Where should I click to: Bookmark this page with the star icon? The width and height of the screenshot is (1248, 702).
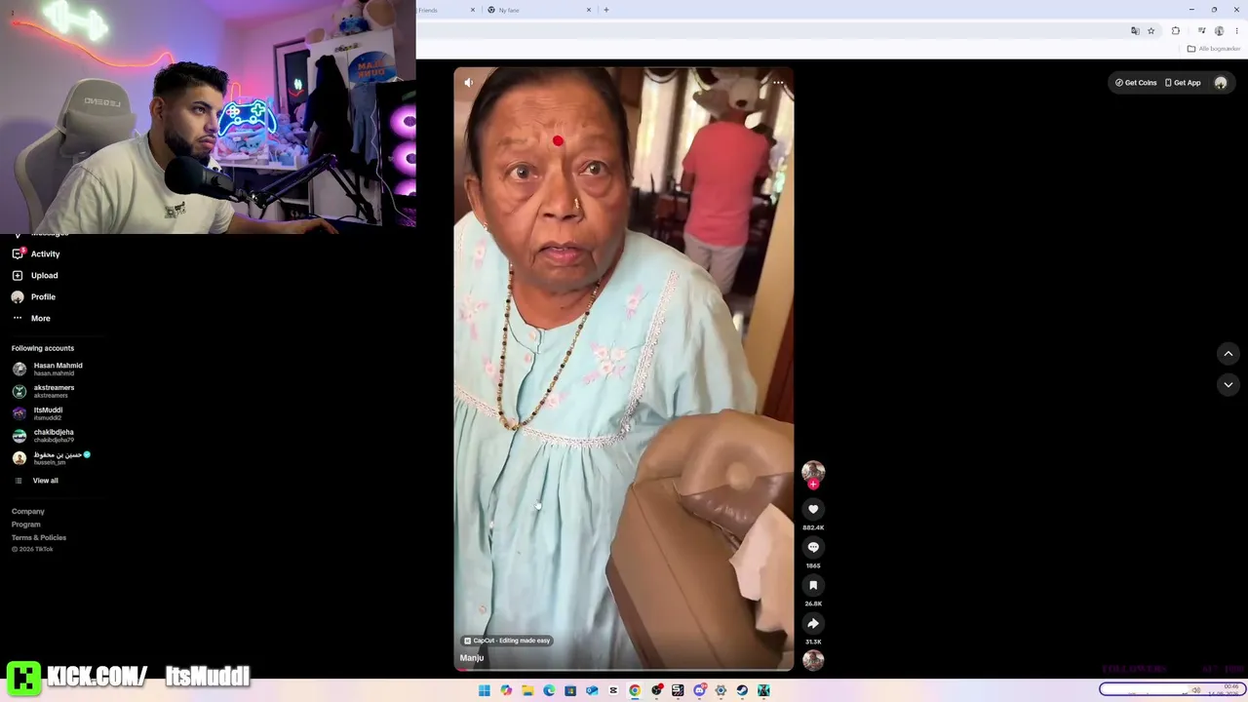pyautogui.click(x=1151, y=31)
